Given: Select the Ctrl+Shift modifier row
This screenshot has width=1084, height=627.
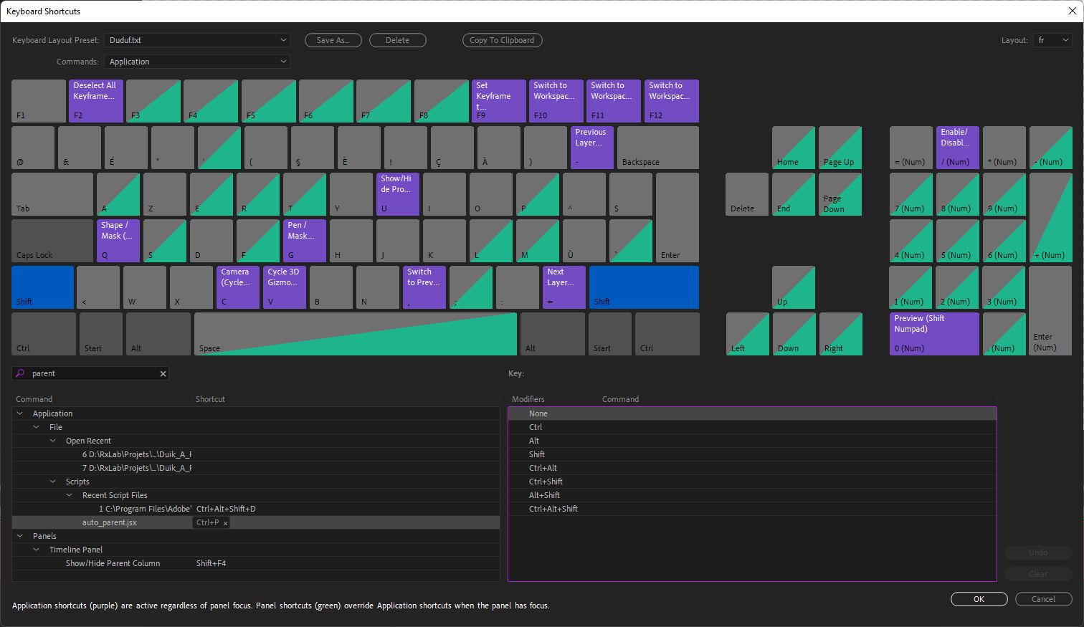Looking at the screenshot, I should (546, 482).
